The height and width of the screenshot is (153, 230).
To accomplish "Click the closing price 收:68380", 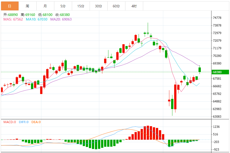I will tap(63, 15).
